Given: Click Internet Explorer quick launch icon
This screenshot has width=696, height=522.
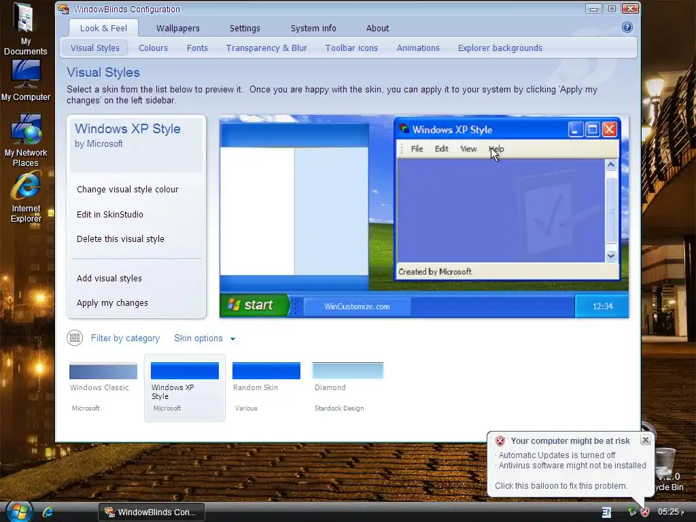Looking at the screenshot, I should (x=48, y=512).
